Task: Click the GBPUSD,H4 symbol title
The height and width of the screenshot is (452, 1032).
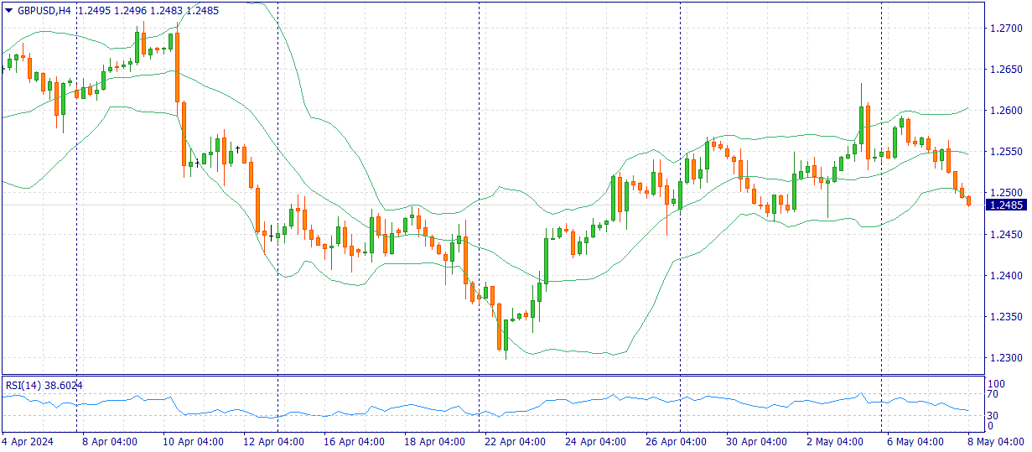Action: [x=44, y=10]
